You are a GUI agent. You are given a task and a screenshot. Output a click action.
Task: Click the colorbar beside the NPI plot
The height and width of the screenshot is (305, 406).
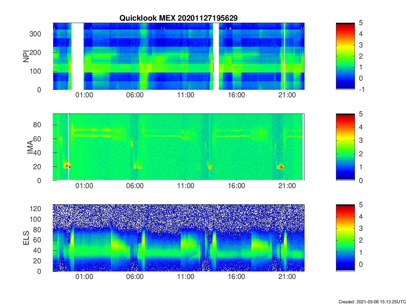click(x=345, y=56)
